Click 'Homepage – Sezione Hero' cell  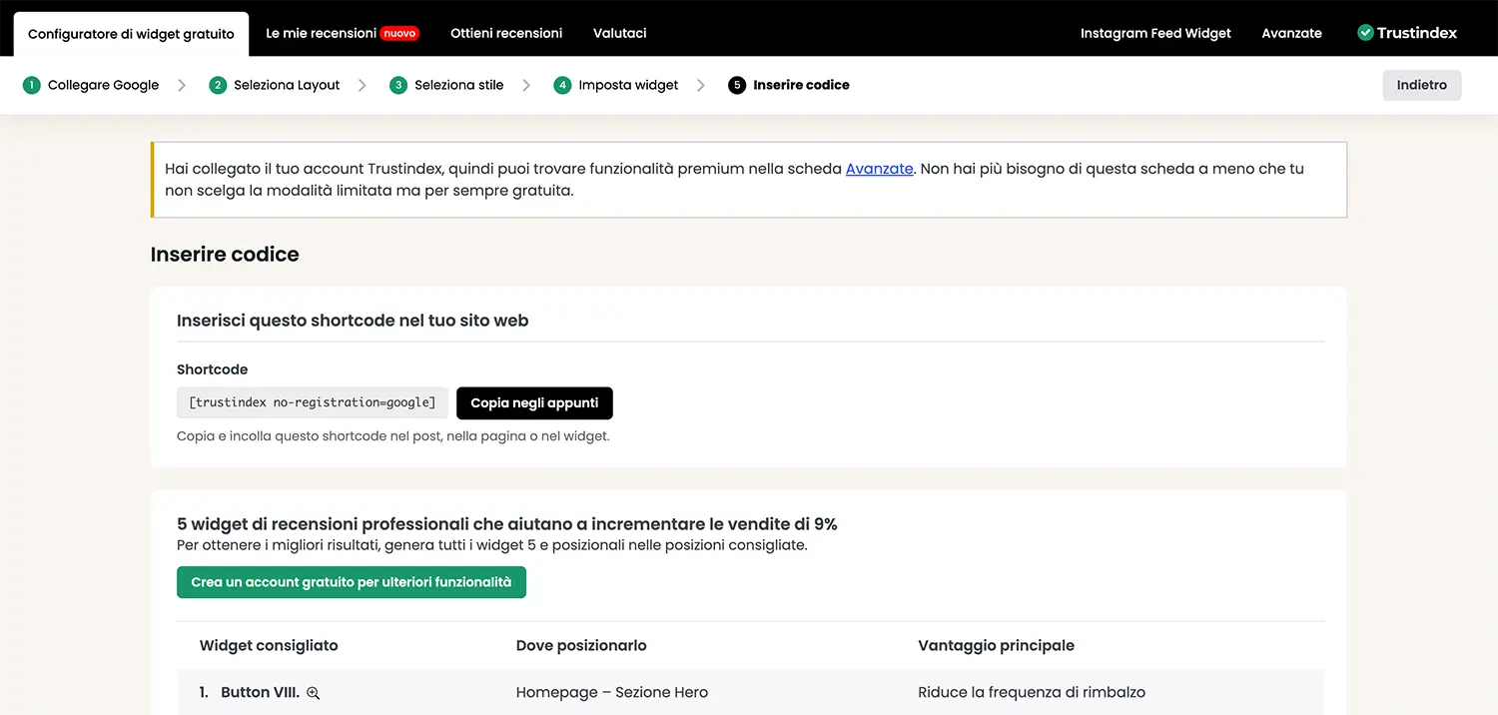point(612,692)
